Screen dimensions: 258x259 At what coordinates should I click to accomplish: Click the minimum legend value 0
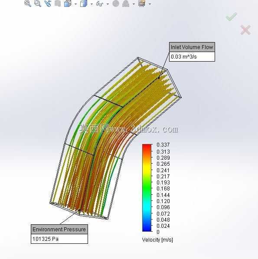(x=158, y=232)
